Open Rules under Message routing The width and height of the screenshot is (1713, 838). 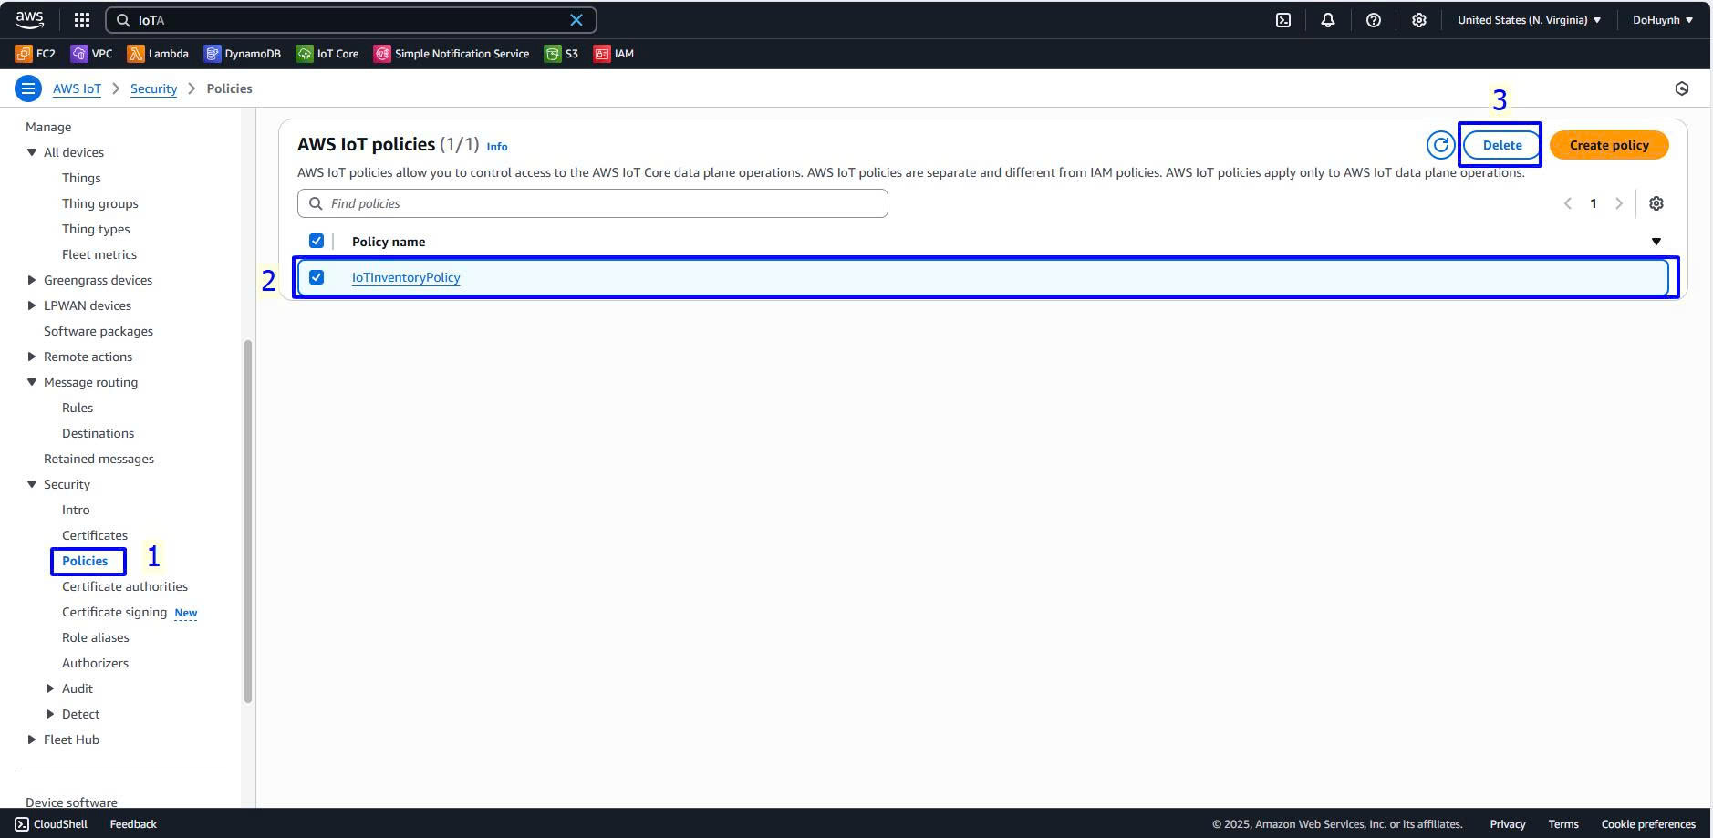[x=78, y=408]
